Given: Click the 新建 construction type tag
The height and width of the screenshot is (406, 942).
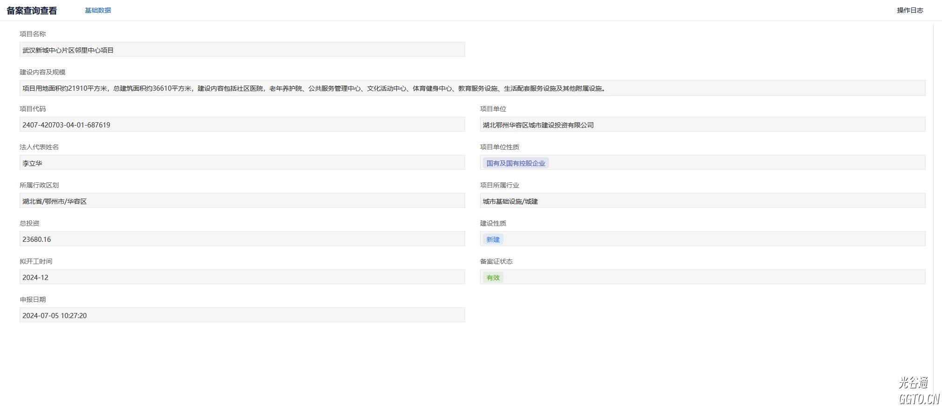Looking at the screenshot, I should [x=493, y=240].
